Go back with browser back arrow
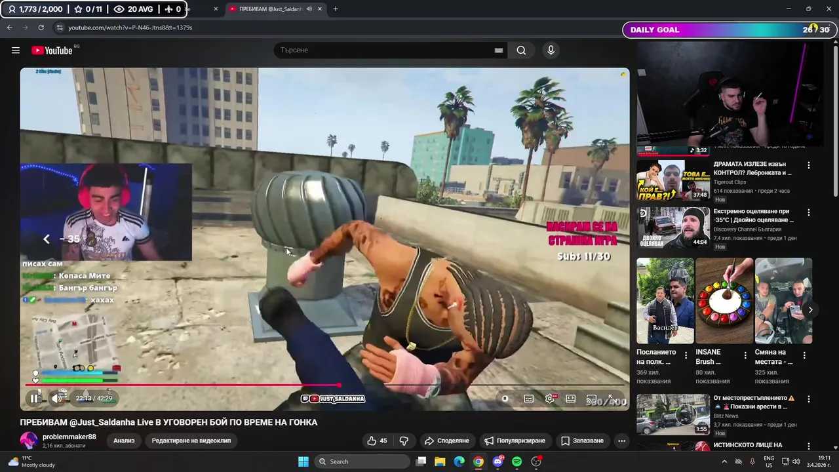This screenshot has height=472, width=839. click(x=9, y=28)
